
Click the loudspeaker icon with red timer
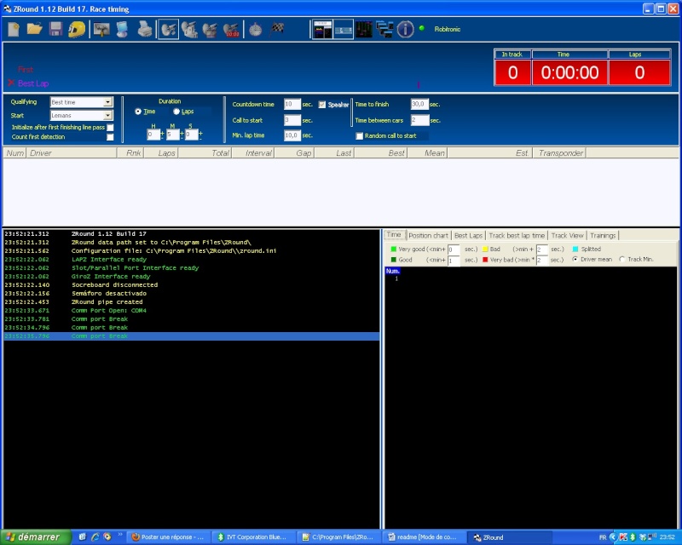coord(231,30)
